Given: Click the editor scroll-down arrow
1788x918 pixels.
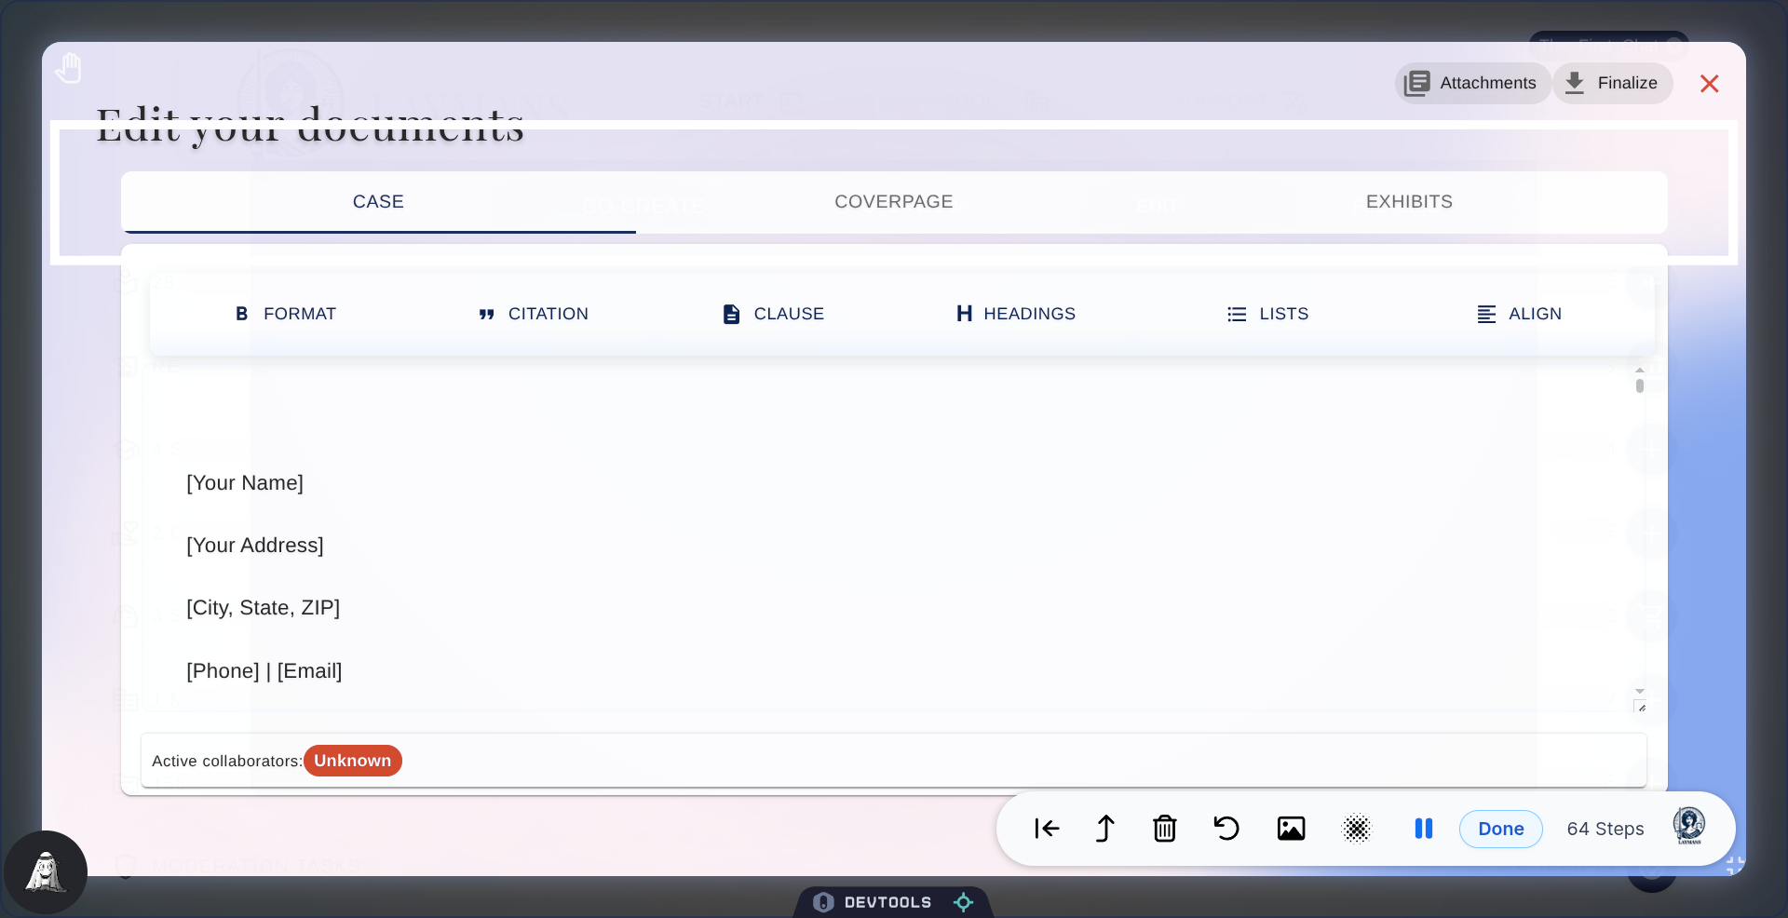Looking at the screenshot, I should (x=1640, y=692).
